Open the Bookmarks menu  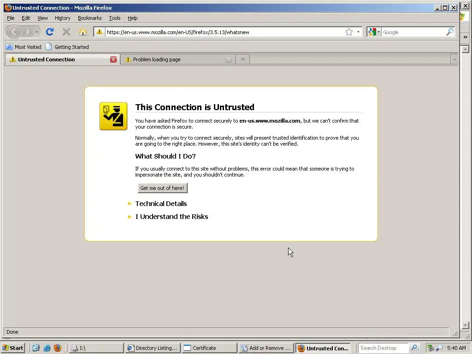pos(90,18)
